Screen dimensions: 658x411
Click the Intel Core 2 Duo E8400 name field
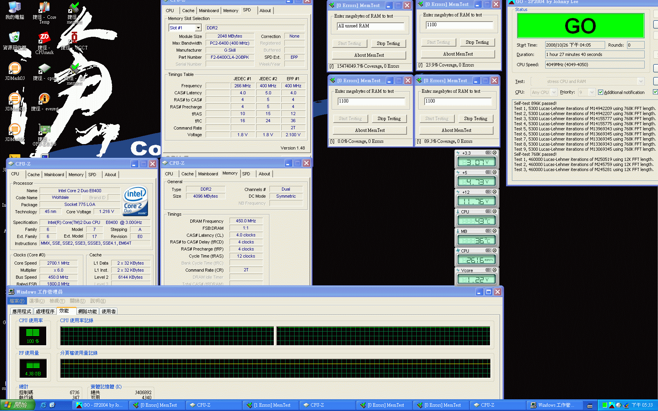pyautogui.click(x=80, y=191)
